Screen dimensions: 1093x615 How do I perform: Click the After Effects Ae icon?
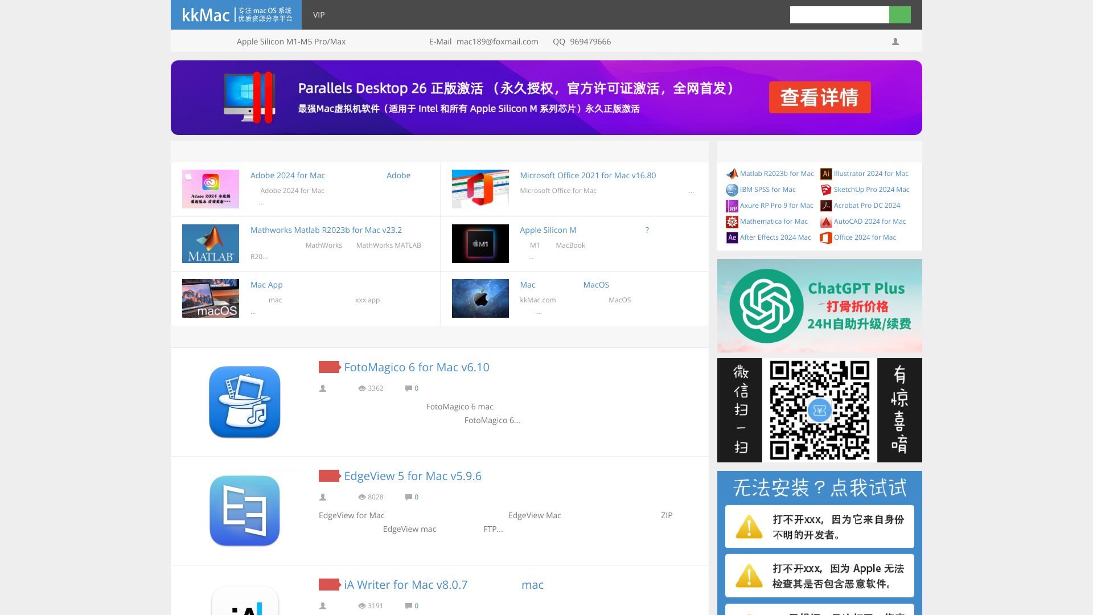pyautogui.click(x=732, y=237)
